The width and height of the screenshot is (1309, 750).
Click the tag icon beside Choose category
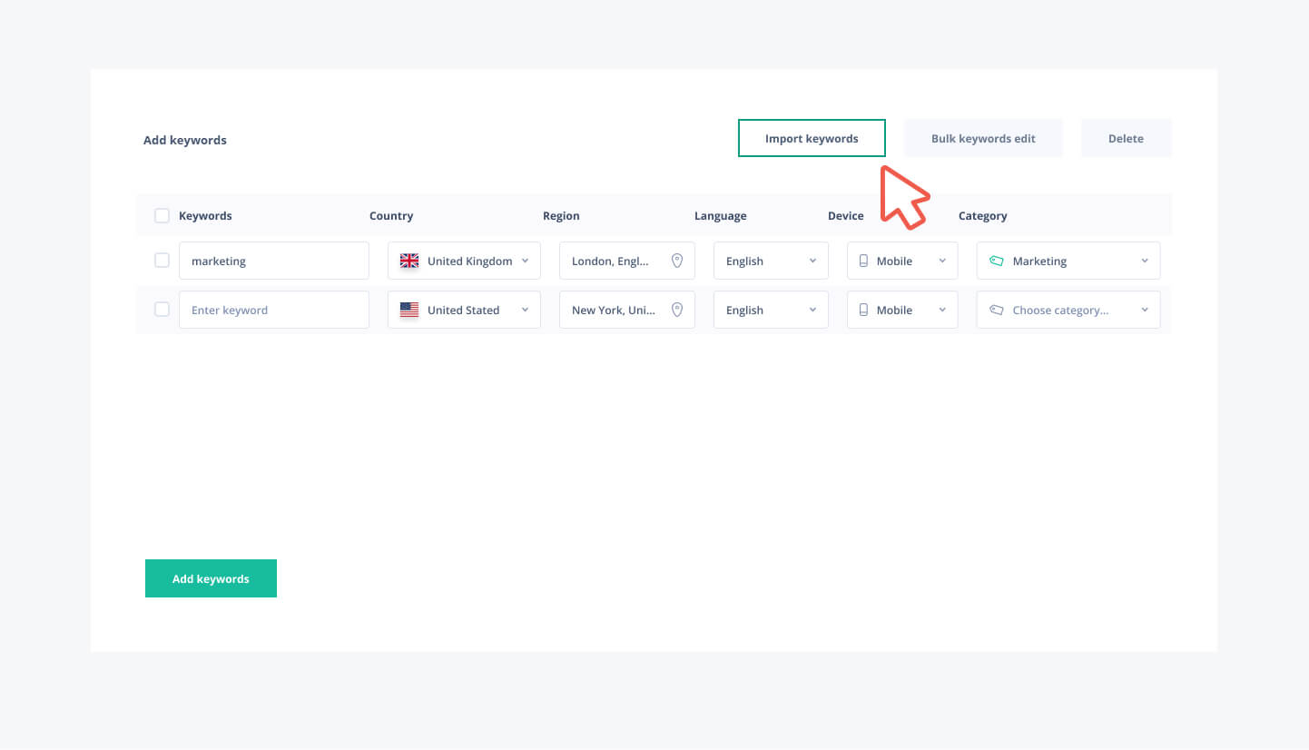[x=996, y=310]
